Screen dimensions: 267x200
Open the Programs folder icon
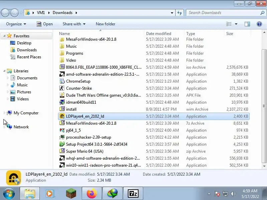point(62,53)
